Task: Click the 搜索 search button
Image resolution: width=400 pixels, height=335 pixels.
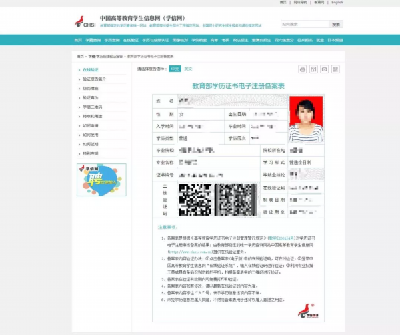Action: click(336, 24)
